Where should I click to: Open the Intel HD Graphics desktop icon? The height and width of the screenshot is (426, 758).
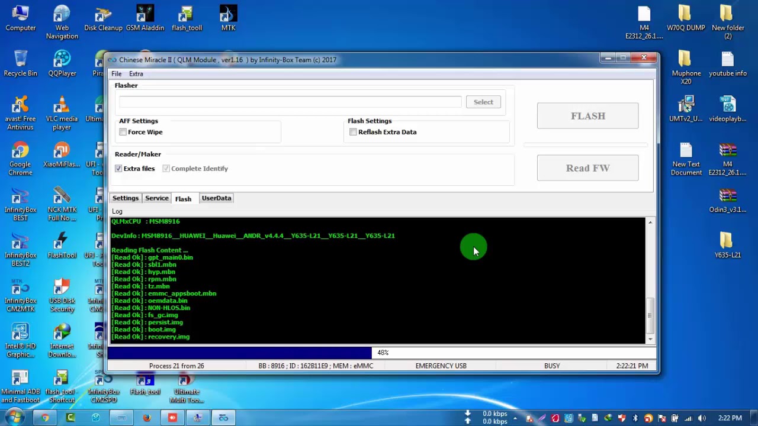coord(21,341)
